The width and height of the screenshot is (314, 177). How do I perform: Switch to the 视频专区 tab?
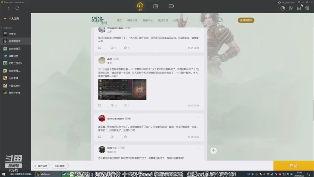click(x=163, y=20)
